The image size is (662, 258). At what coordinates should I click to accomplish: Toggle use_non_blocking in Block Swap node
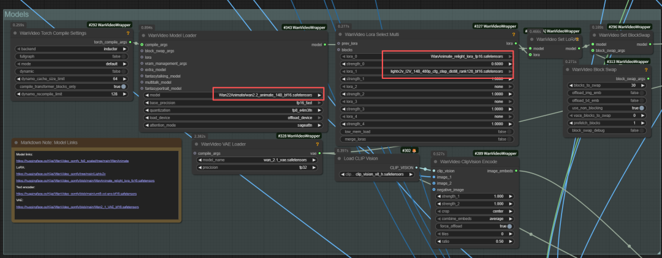point(641,108)
